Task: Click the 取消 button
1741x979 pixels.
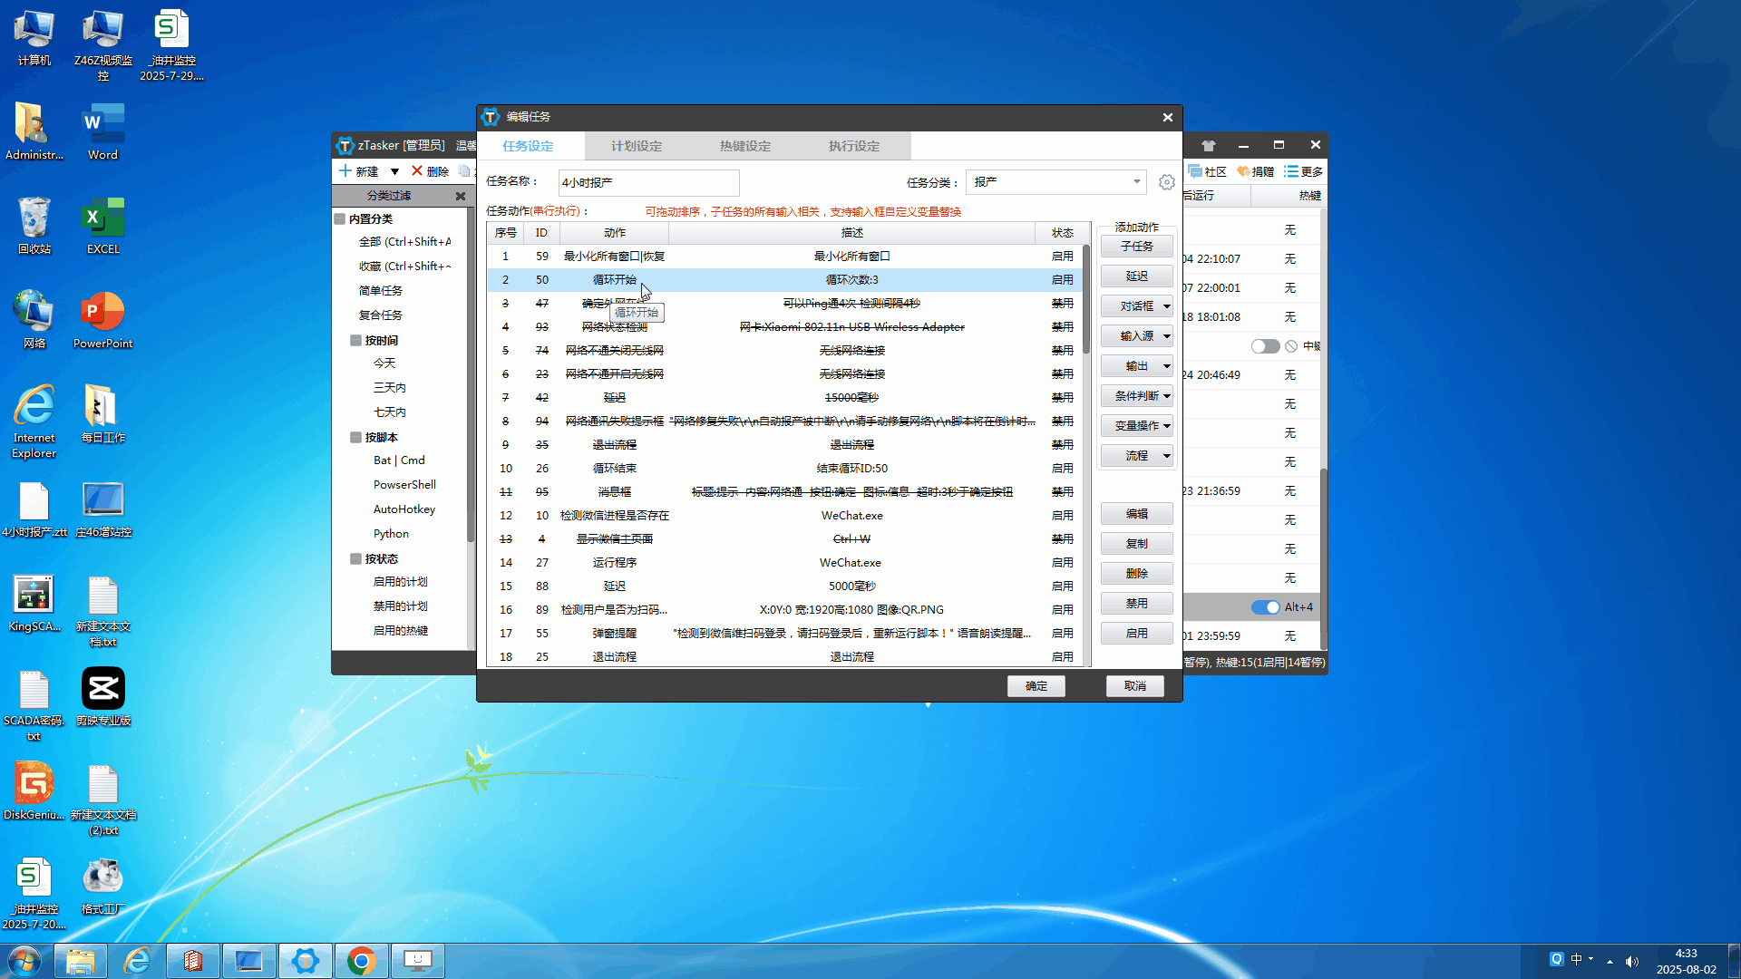Action: (x=1135, y=686)
